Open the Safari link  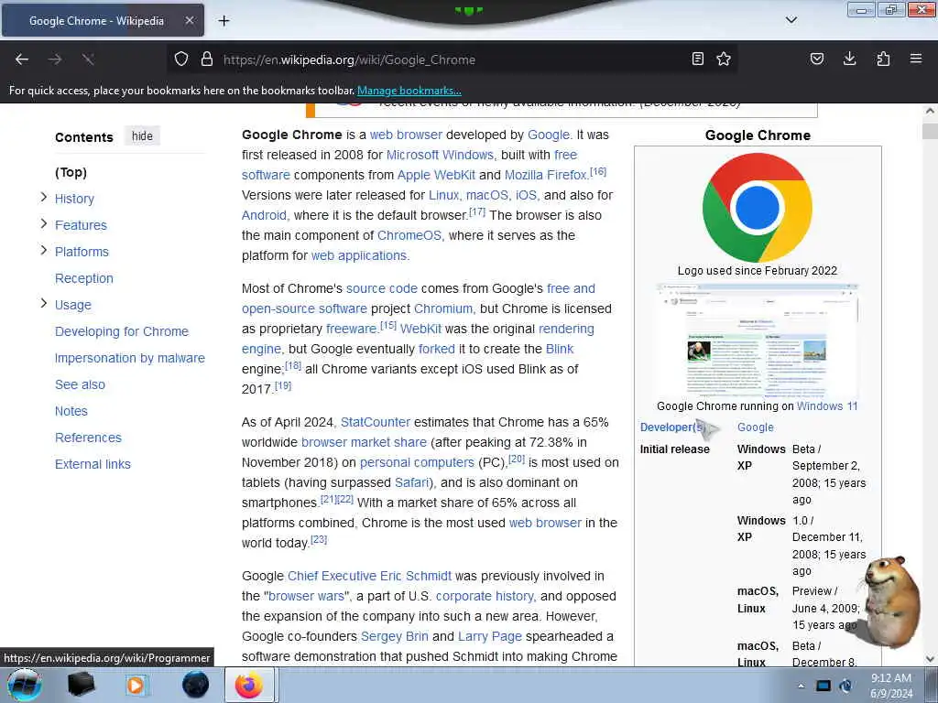tap(412, 483)
